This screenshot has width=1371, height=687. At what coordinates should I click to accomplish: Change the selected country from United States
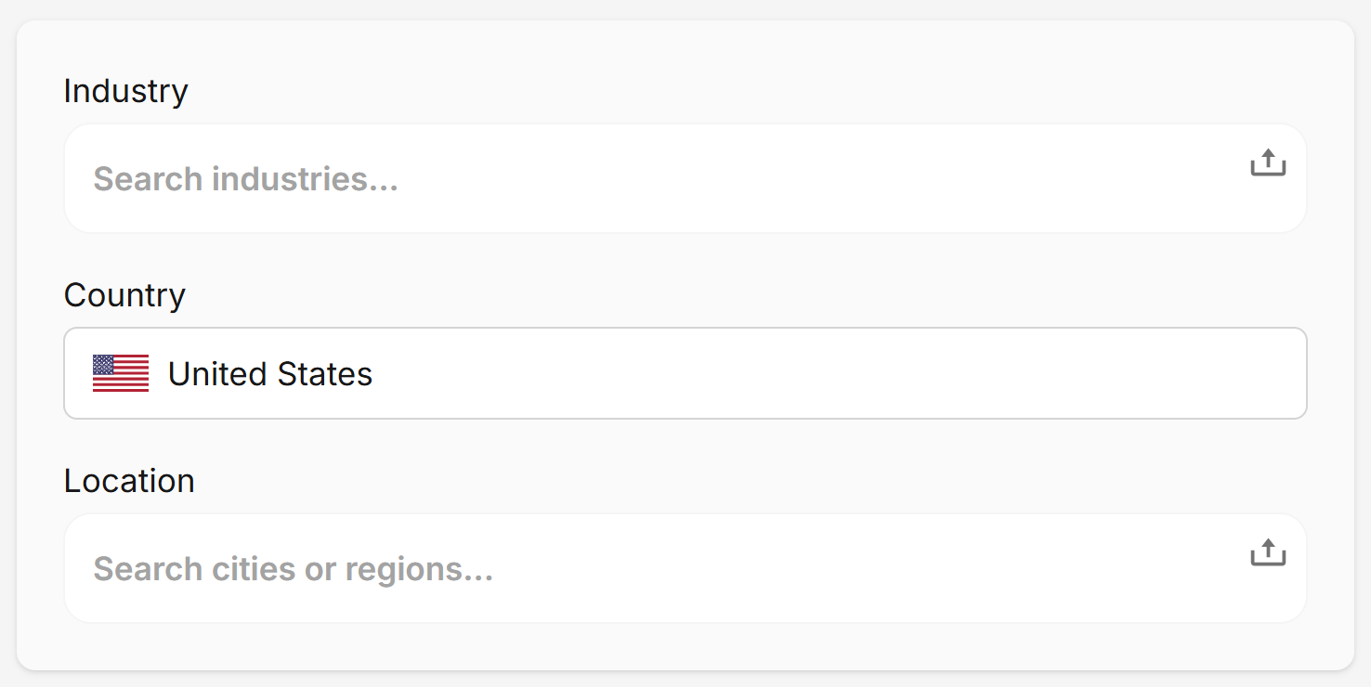click(x=685, y=373)
